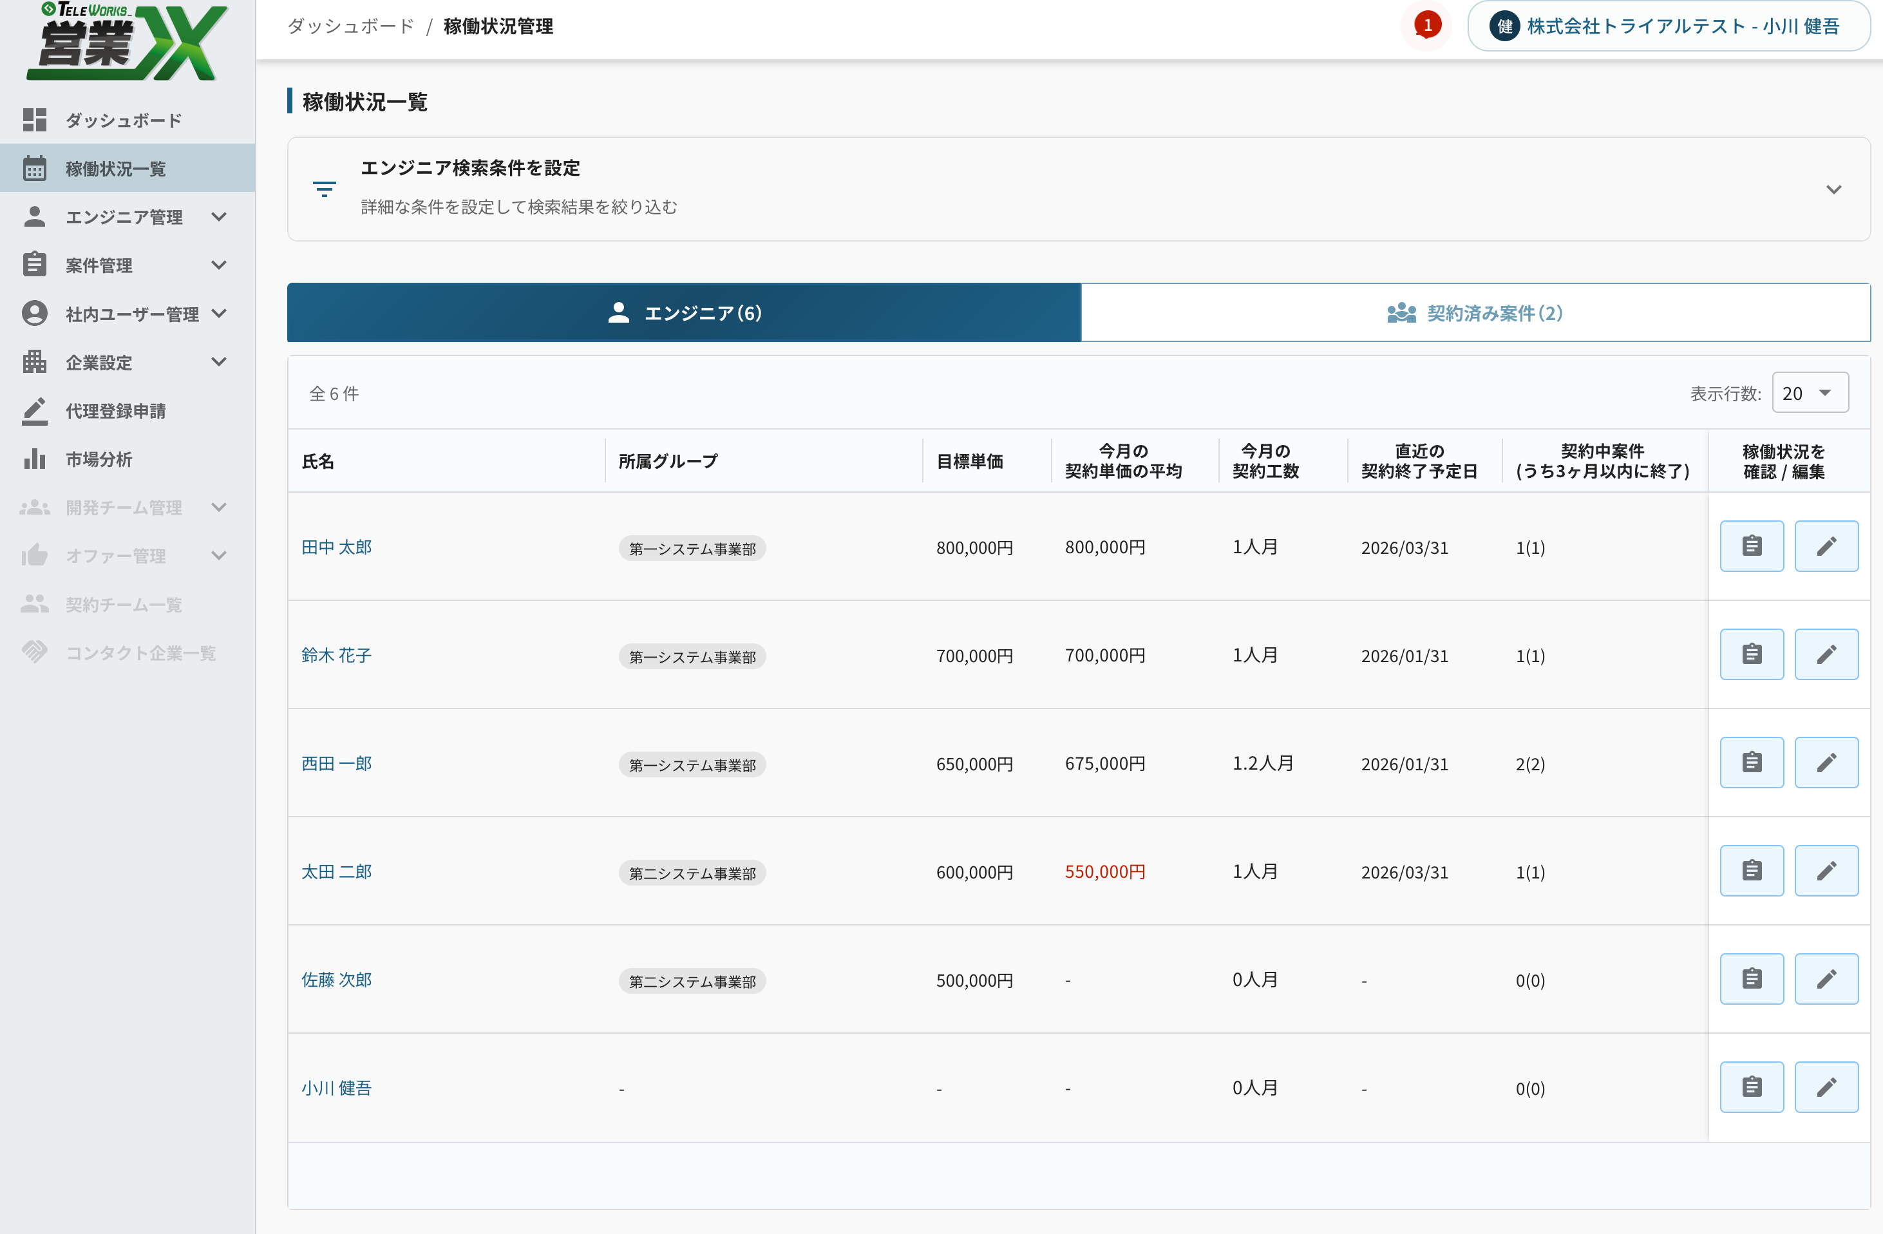Viewport: 1883px width, 1234px height.
Task: Click pencil edit icon for 小川 健吾
Action: pyautogui.click(x=1825, y=1087)
